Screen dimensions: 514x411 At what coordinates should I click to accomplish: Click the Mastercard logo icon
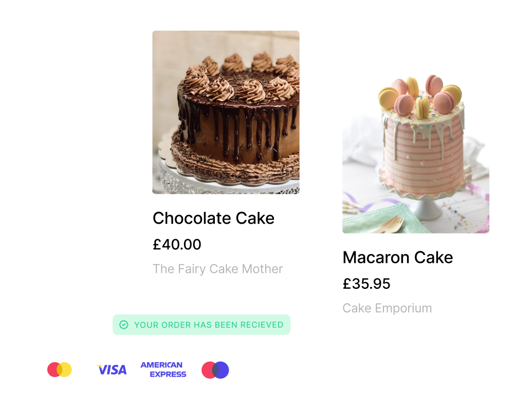coord(59,370)
